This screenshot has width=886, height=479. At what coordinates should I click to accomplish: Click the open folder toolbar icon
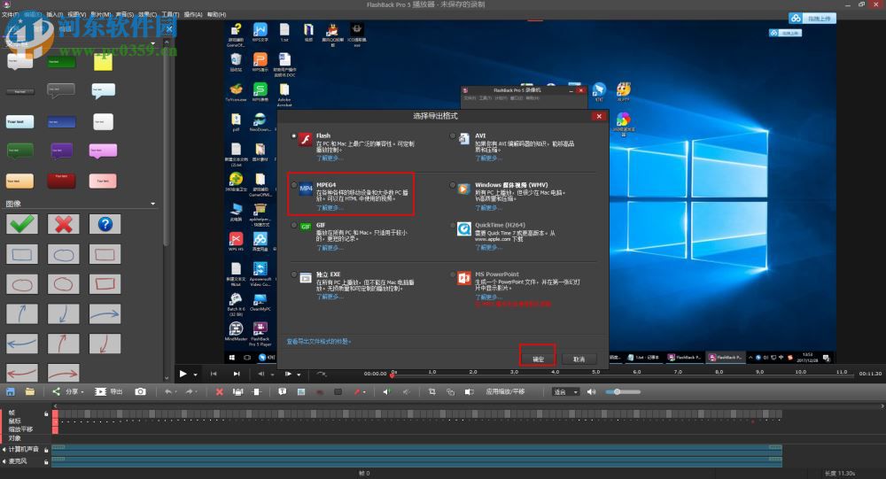tap(30, 391)
